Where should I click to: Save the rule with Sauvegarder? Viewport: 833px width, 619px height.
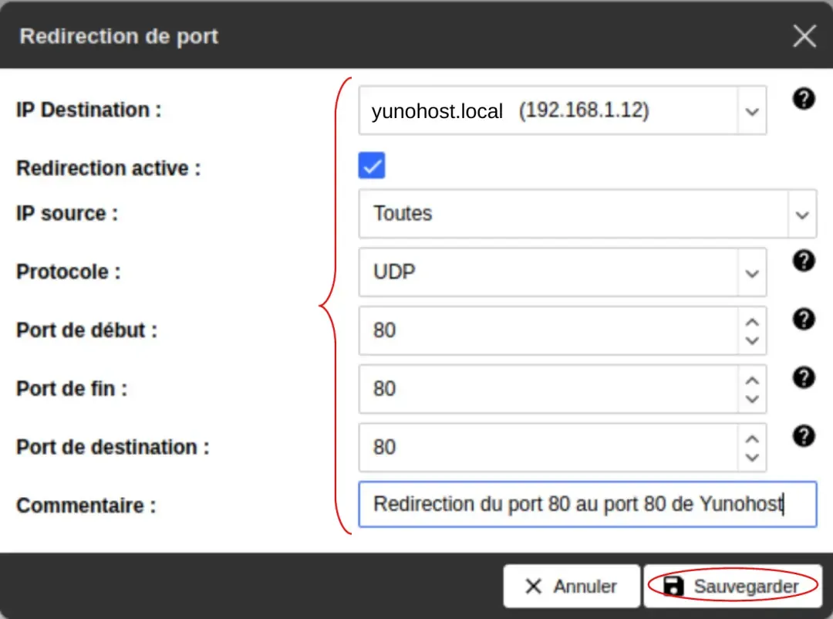pyautogui.click(x=732, y=587)
